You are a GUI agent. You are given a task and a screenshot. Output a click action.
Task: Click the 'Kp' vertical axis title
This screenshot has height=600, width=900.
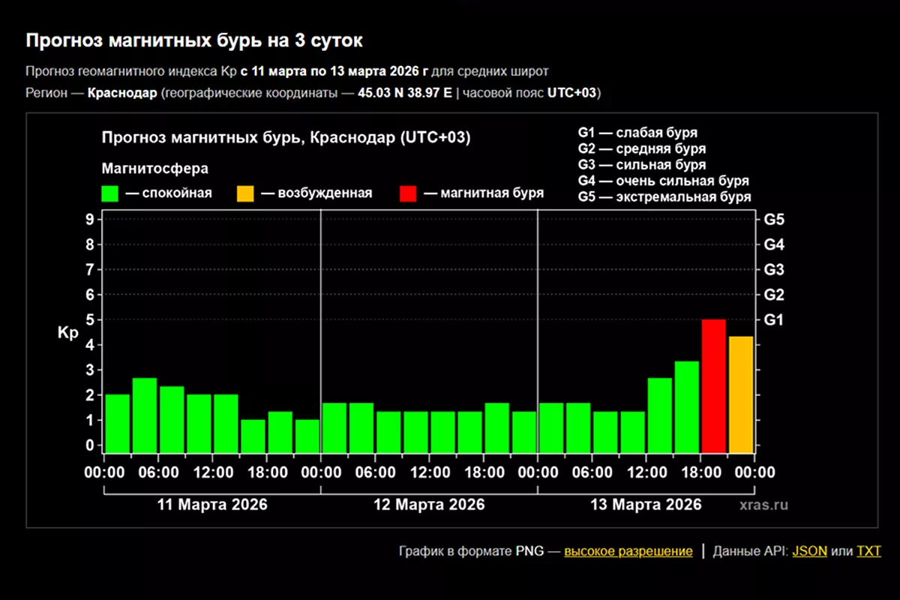point(67,333)
